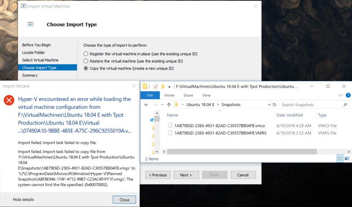Refresh the Snapshots folder view
This screenshot has width=352, height=207.
pos(275,105)
